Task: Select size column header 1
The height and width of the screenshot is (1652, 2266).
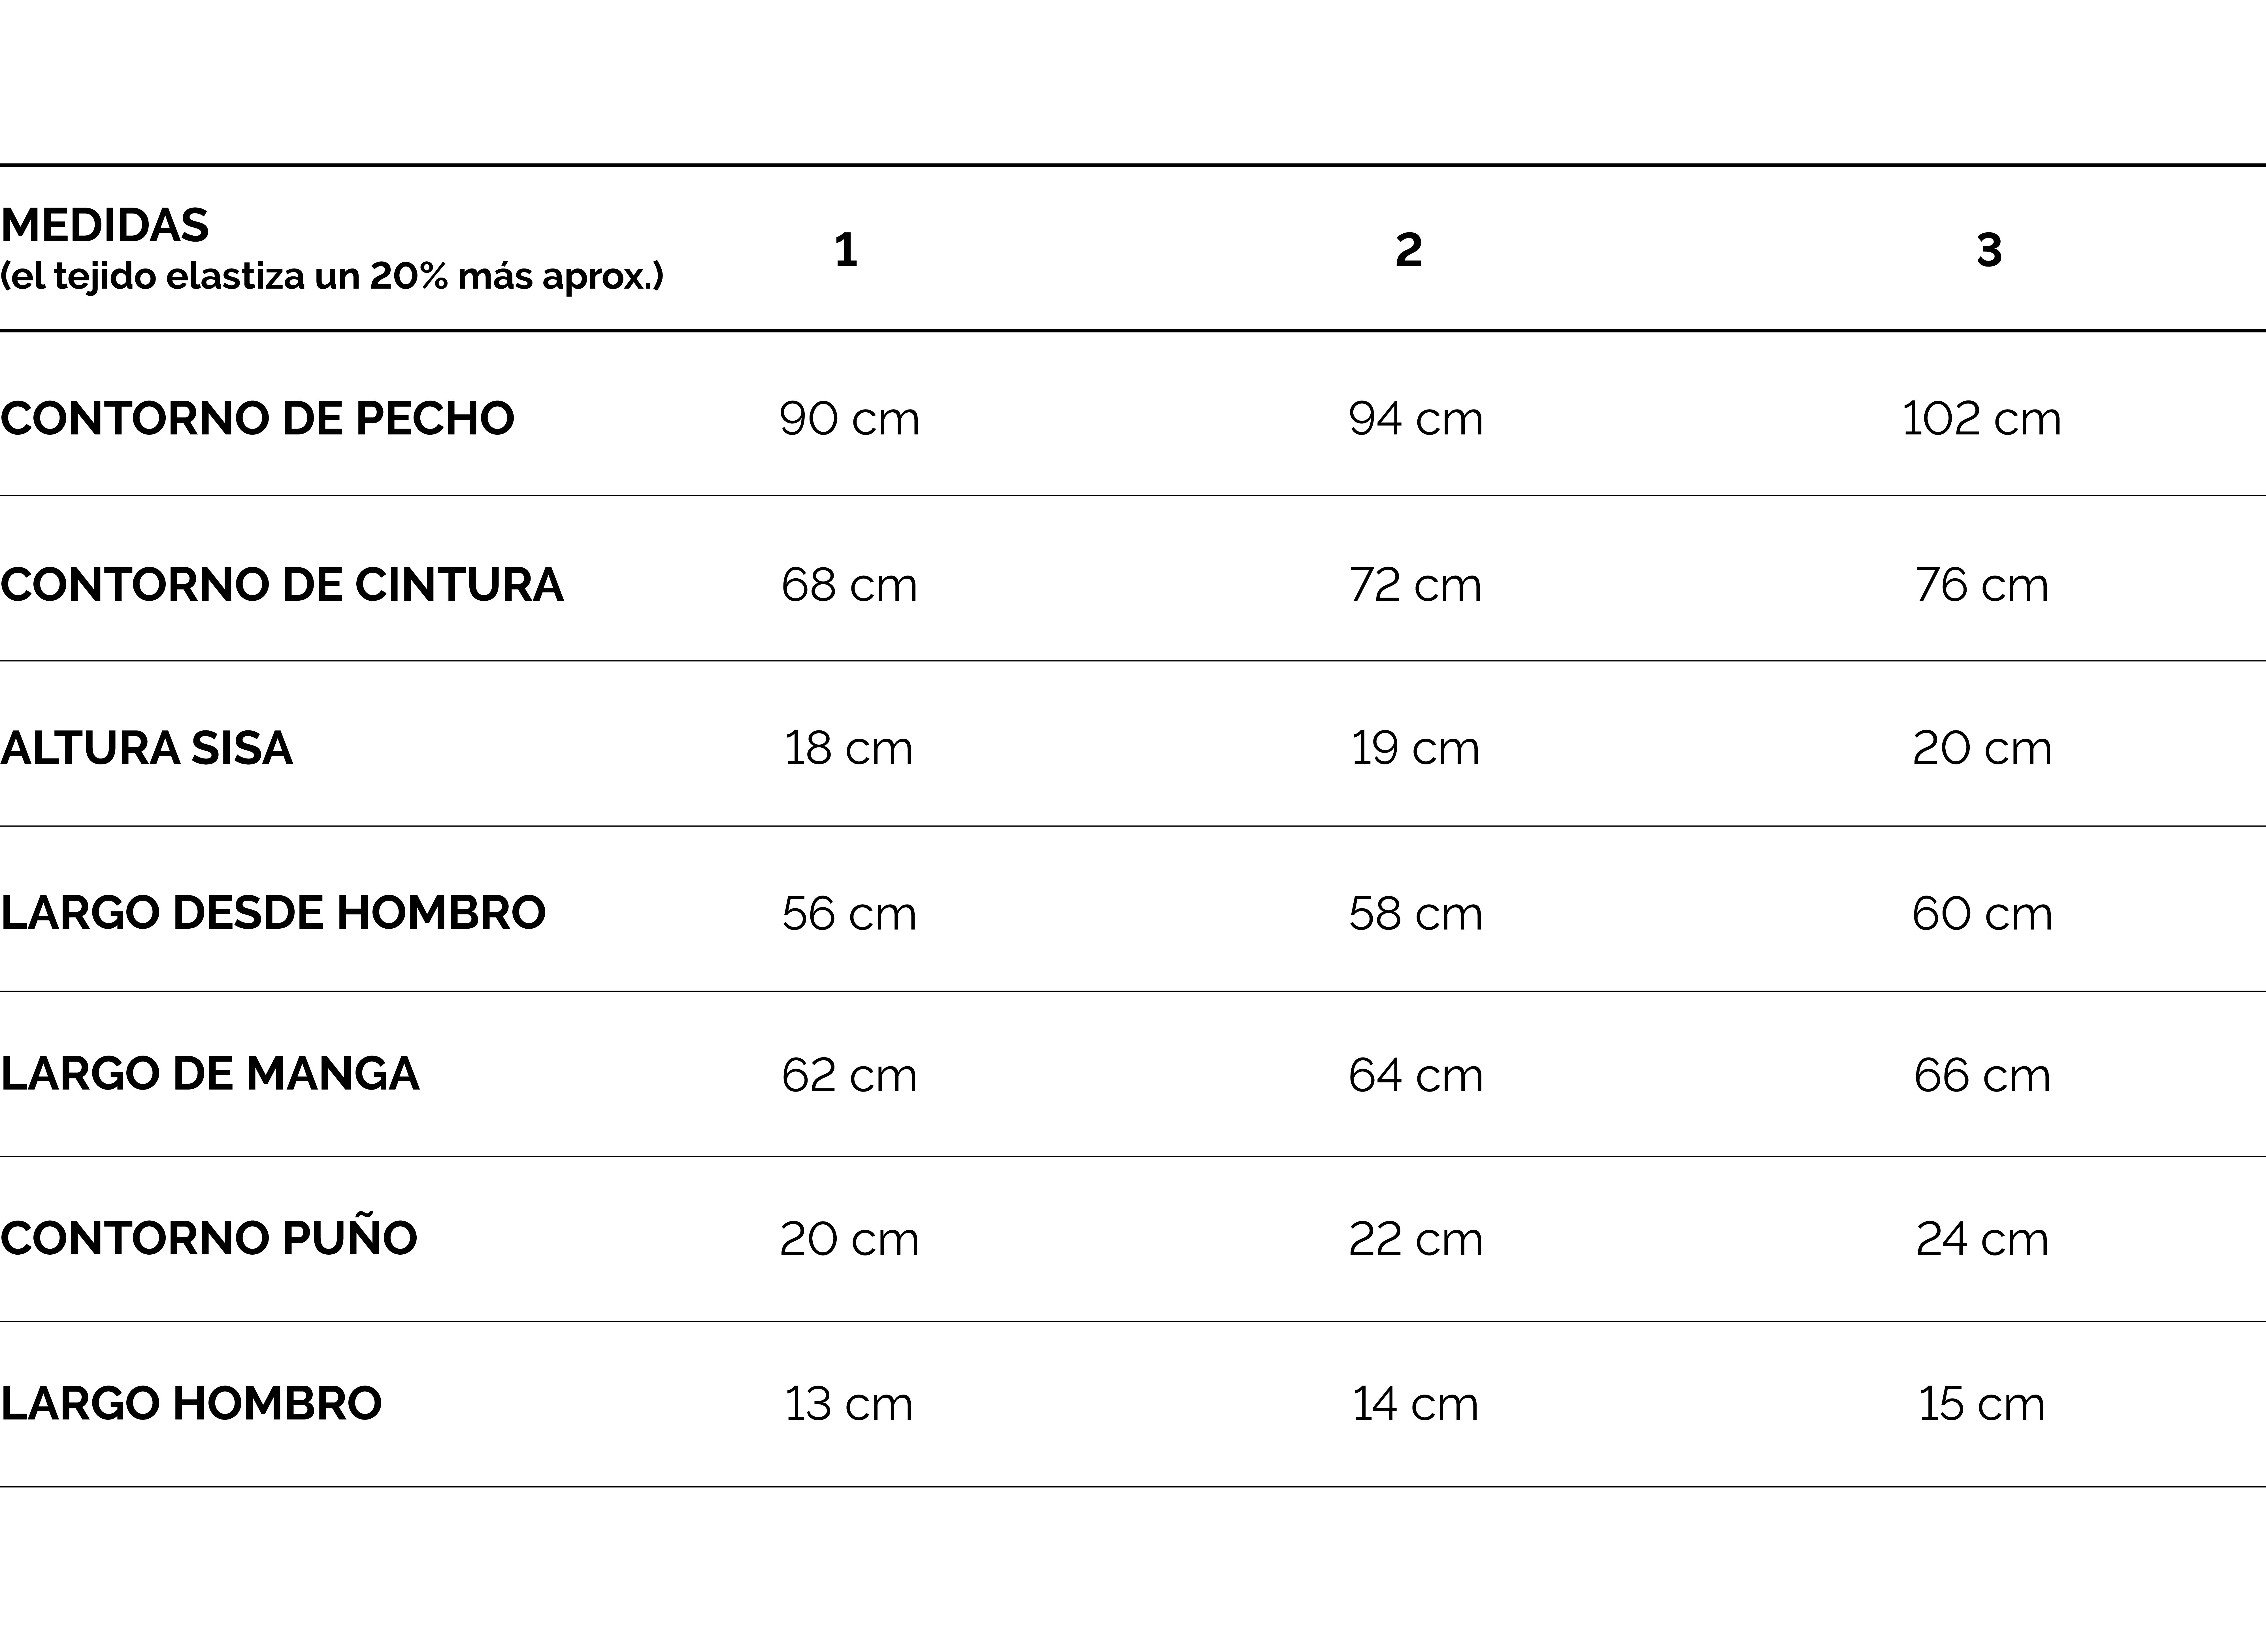Action: [846, 250]
